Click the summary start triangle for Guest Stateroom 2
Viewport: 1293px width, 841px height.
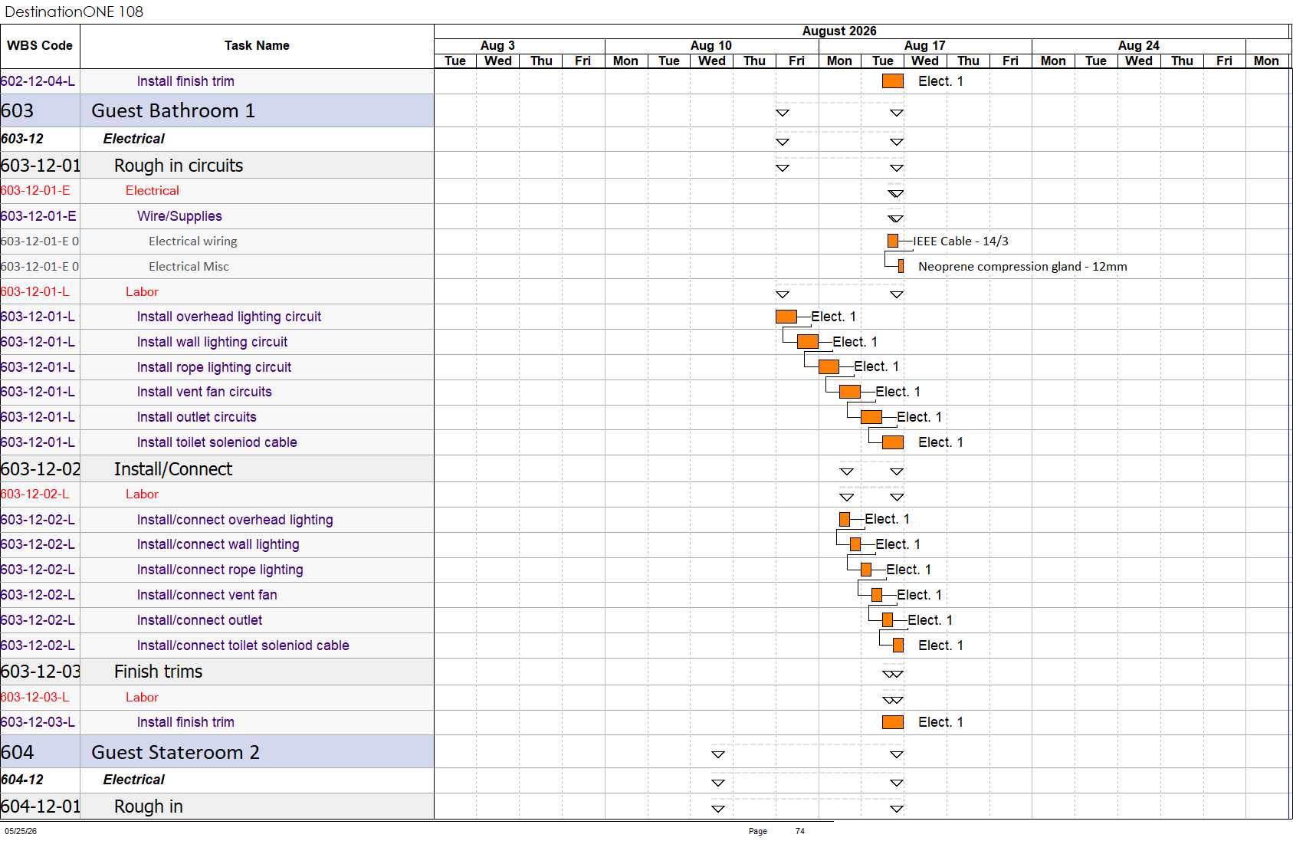(718, 754)
